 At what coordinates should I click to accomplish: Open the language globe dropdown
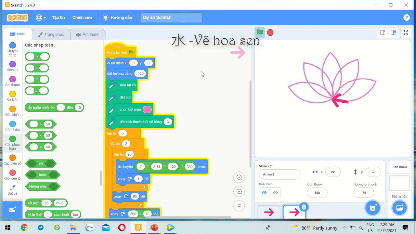(41, 18)
